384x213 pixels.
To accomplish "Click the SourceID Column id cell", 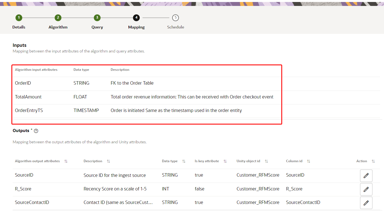I will (x=295, y=175).
